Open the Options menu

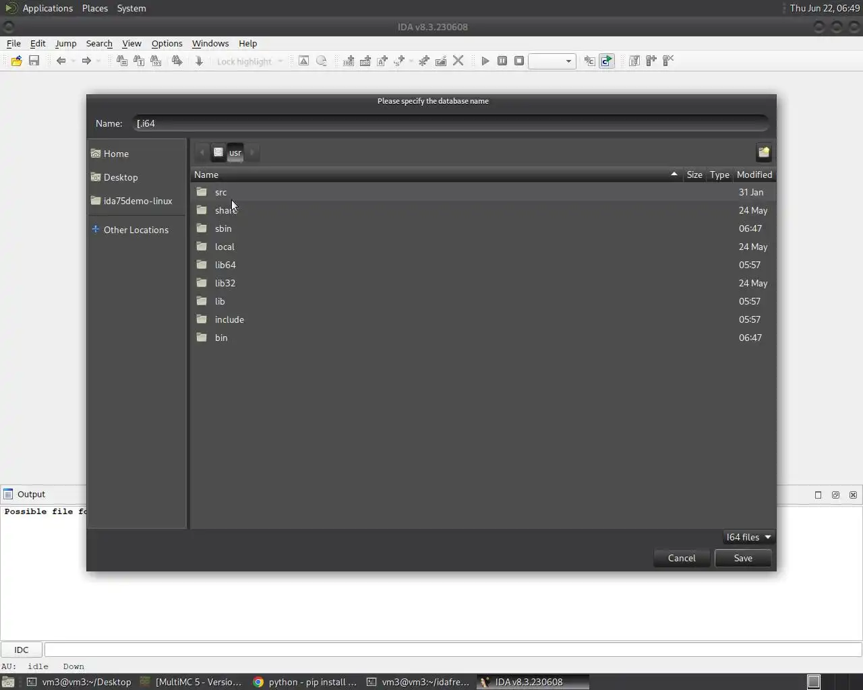pyautogui.click(x=167, y=43)
